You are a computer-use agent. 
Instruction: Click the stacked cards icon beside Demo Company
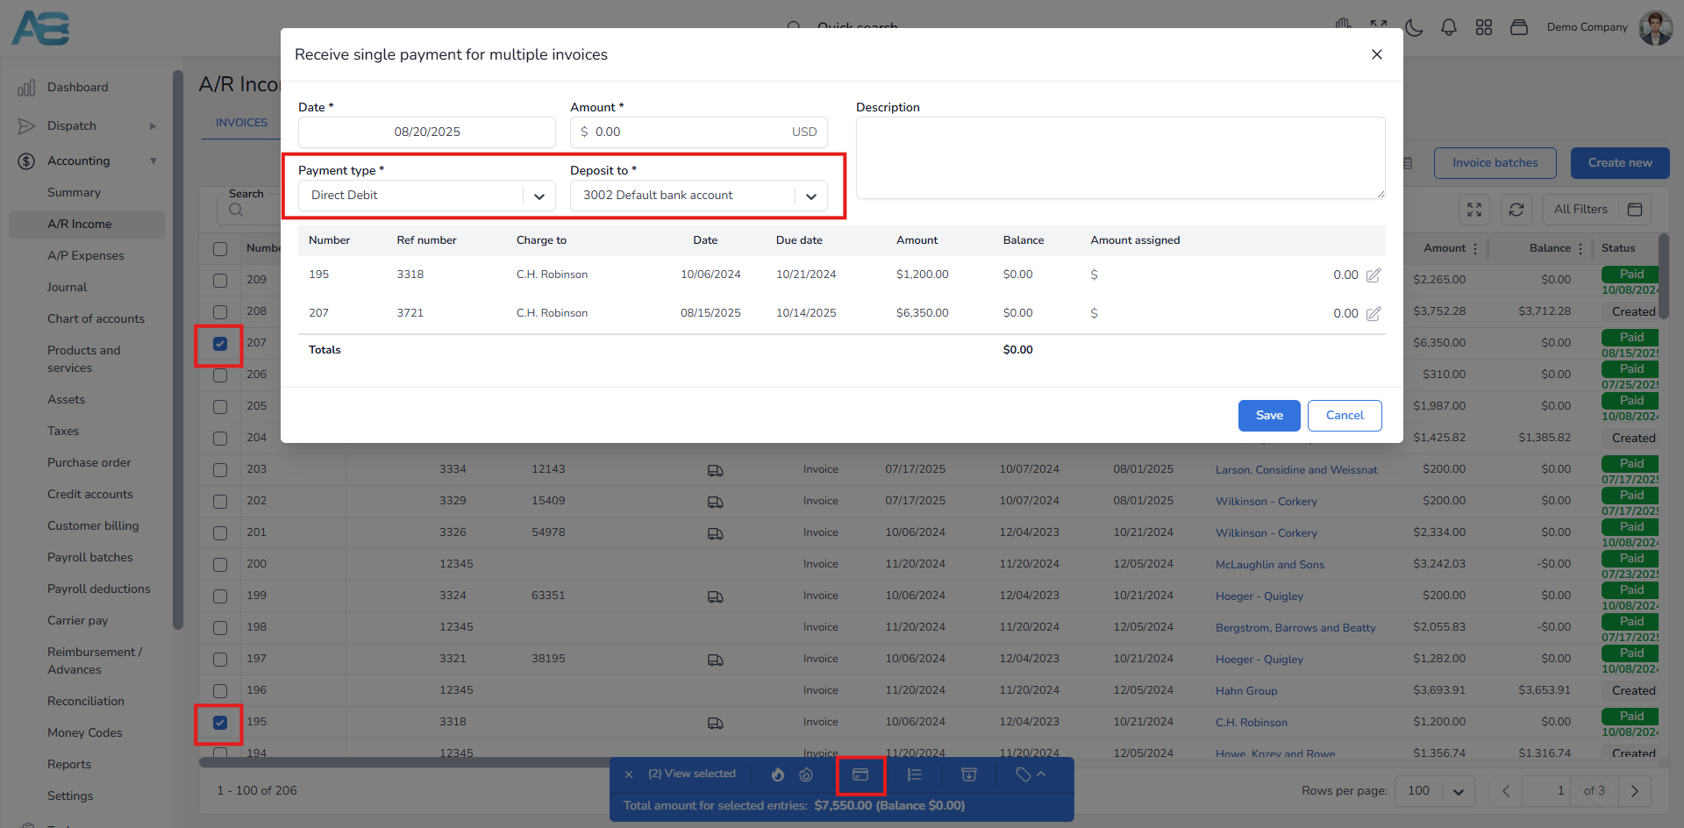pos(1519,27)
